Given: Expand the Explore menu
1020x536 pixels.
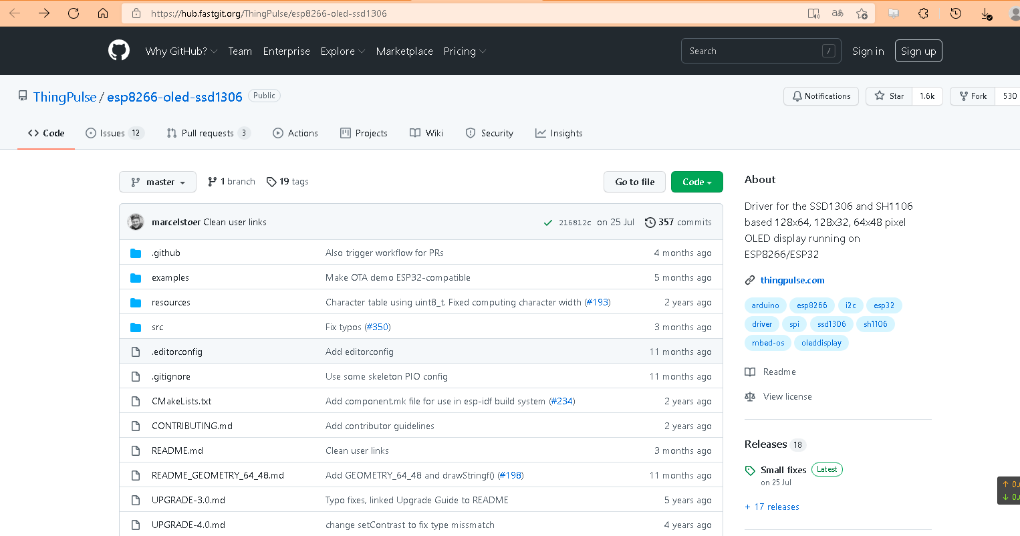Looking at the screenshot, I should [343, 51].
